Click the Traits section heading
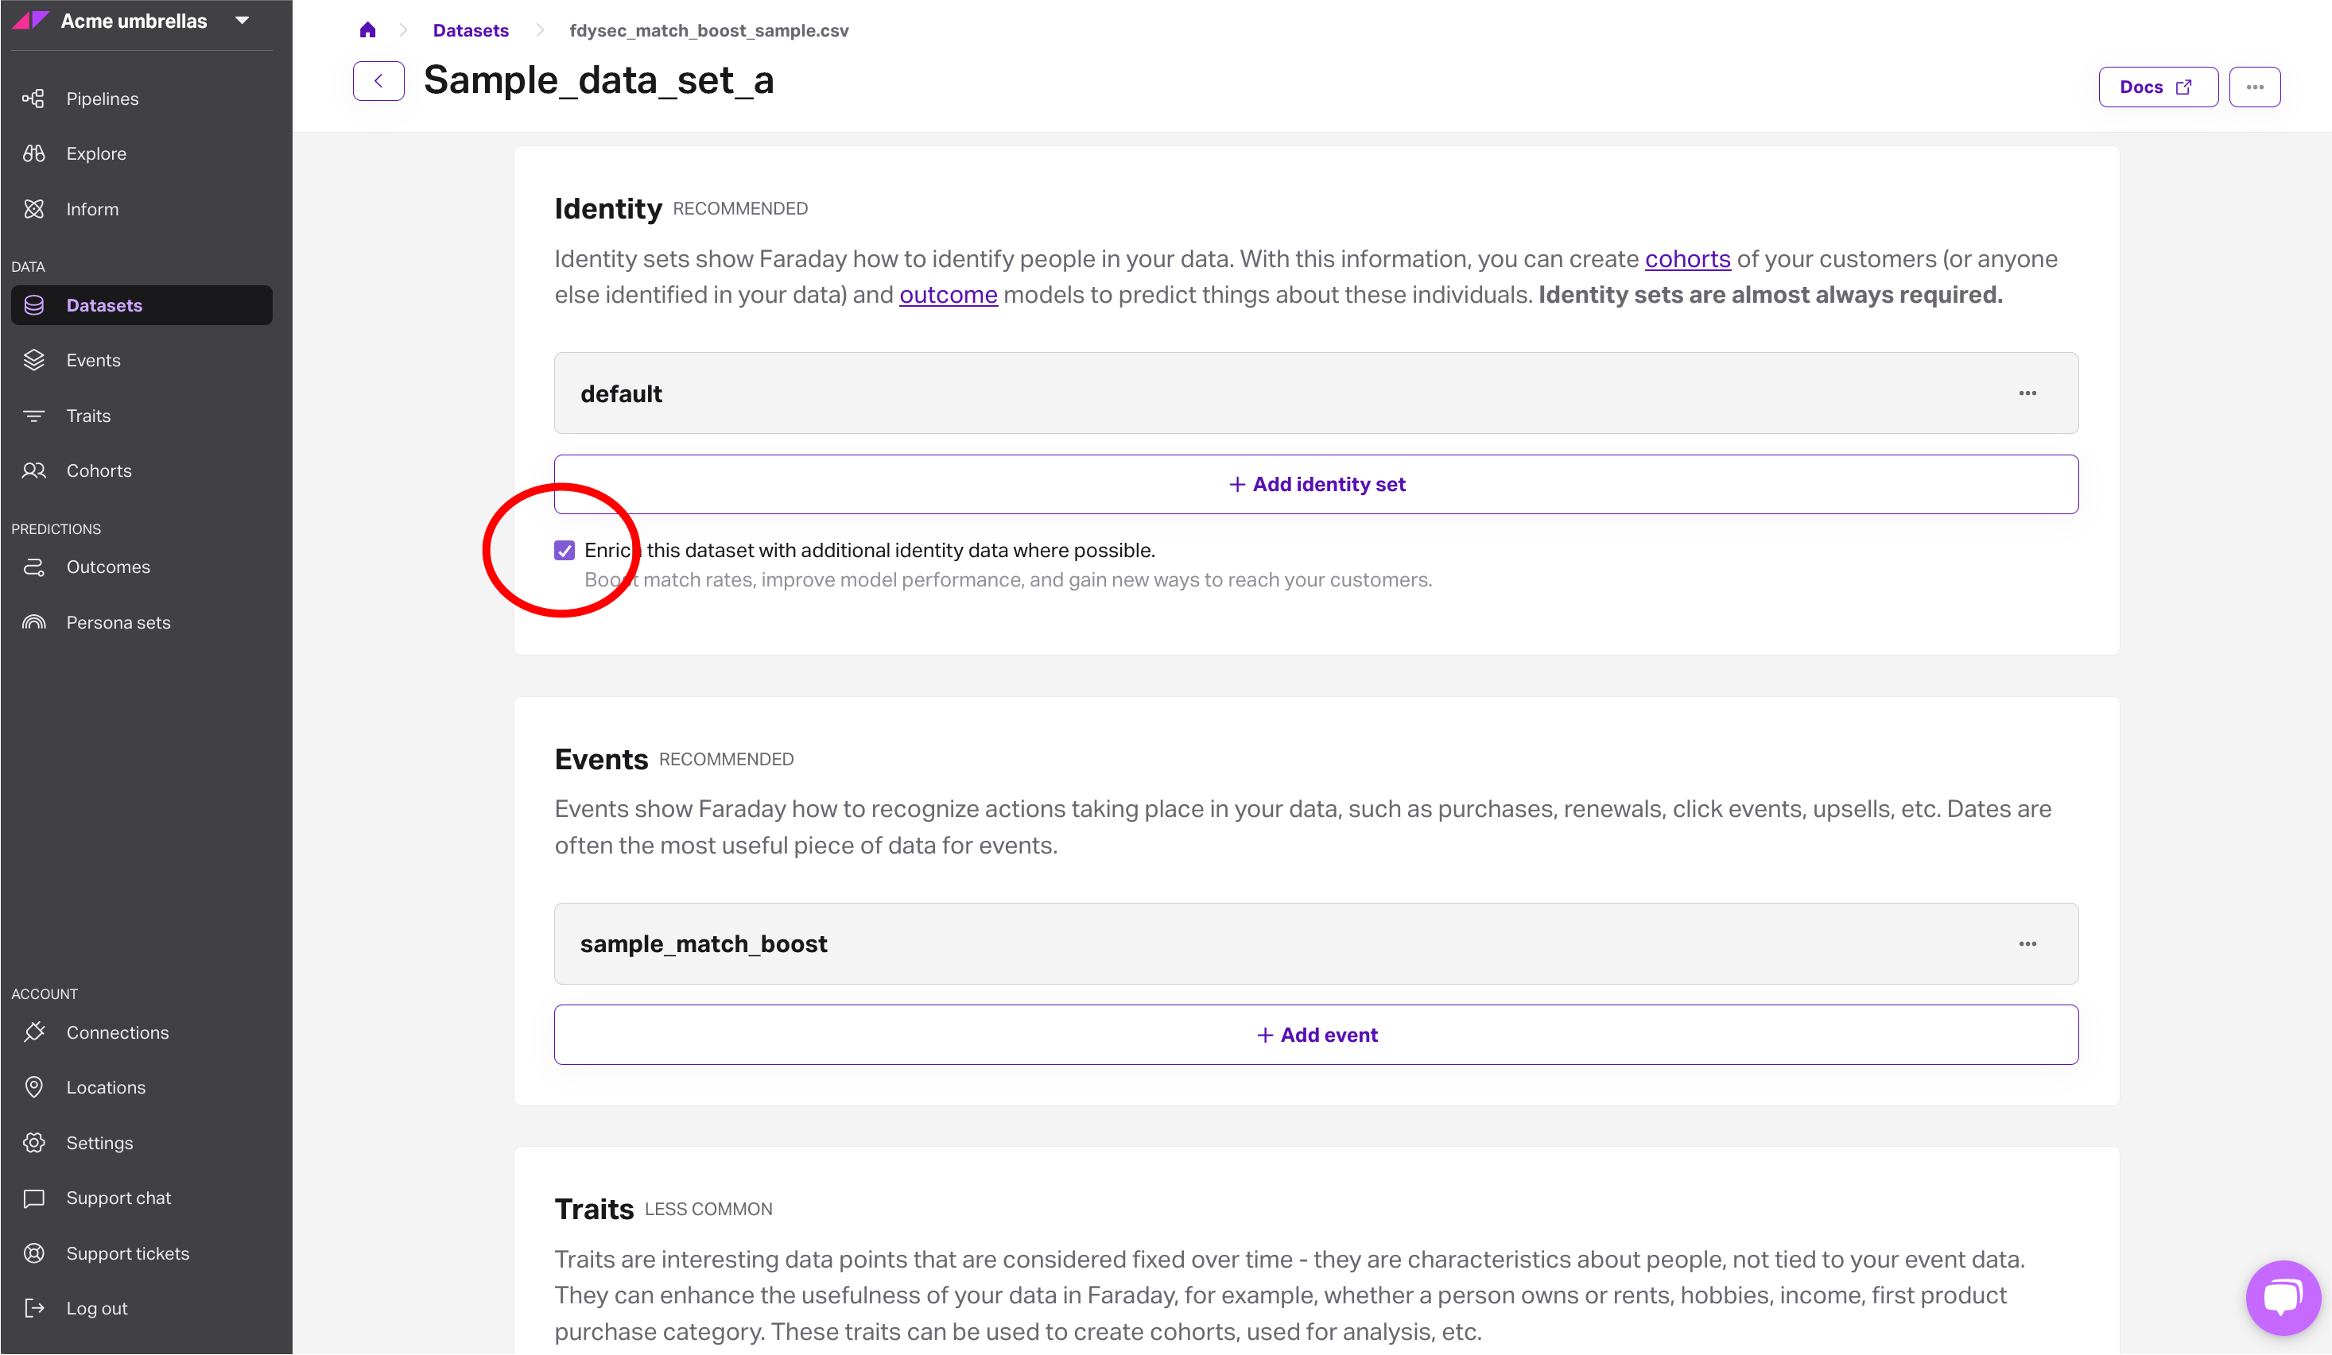The width and height of the screenshot is (2332, 1355). pyautogui.click(x=594, y=1209)
